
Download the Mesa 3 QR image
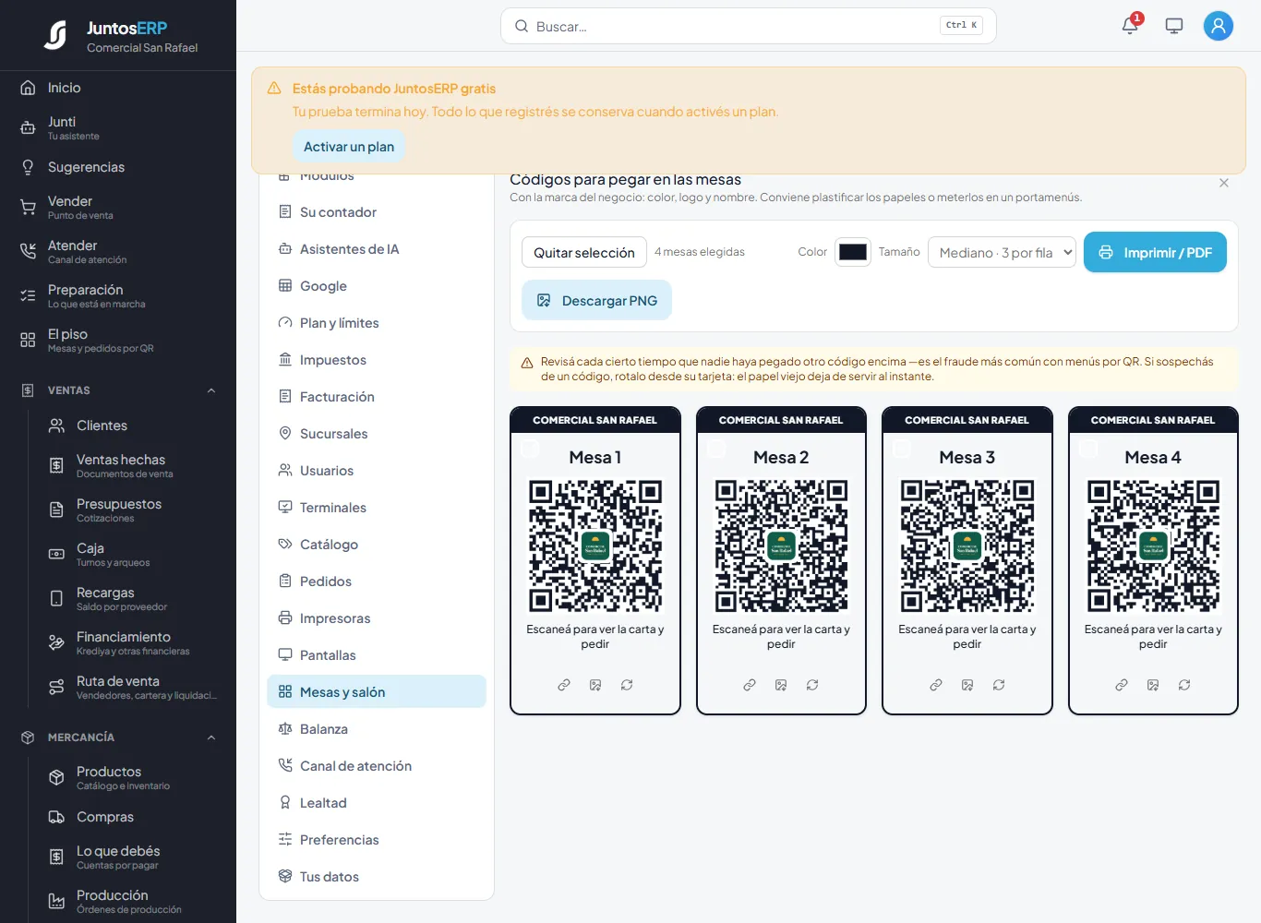click(967, 685)
